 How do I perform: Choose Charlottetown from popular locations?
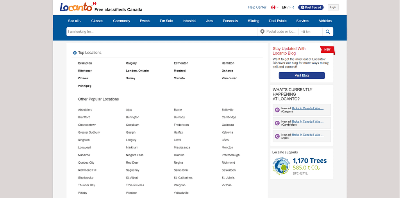87,125
